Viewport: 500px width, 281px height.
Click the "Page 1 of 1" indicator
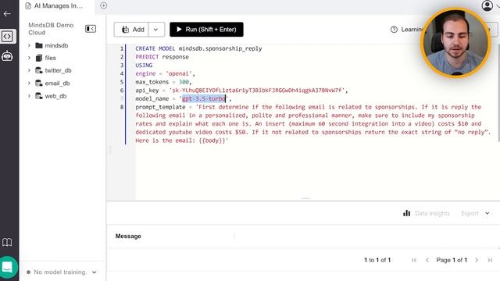(x=452, y=260)
